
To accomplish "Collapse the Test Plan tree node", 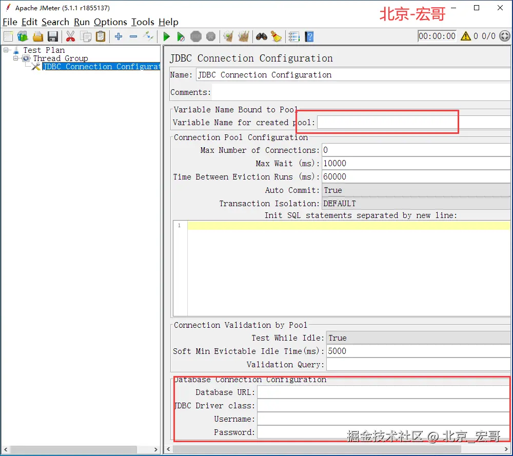I will pos(6,50).
